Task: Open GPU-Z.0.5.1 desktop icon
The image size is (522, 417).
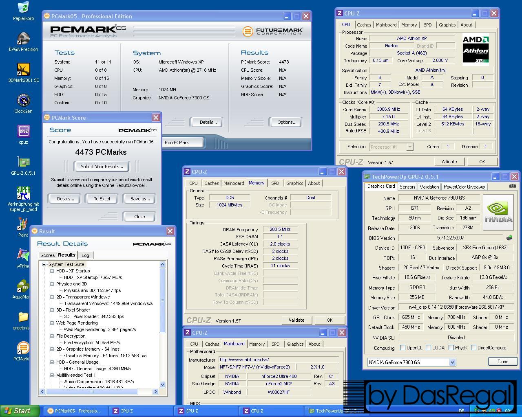Action: pos(23,162)
